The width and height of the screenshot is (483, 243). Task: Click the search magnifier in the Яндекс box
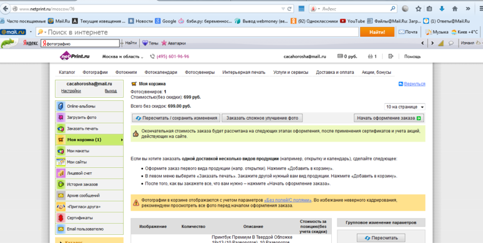click(393, 9)
